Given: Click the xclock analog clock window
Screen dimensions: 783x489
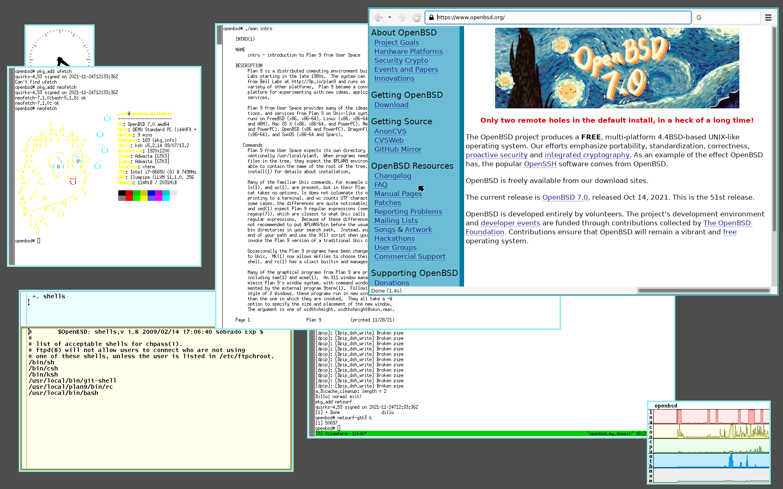Looking at the screenshot, I should click(x=60, y=46).
